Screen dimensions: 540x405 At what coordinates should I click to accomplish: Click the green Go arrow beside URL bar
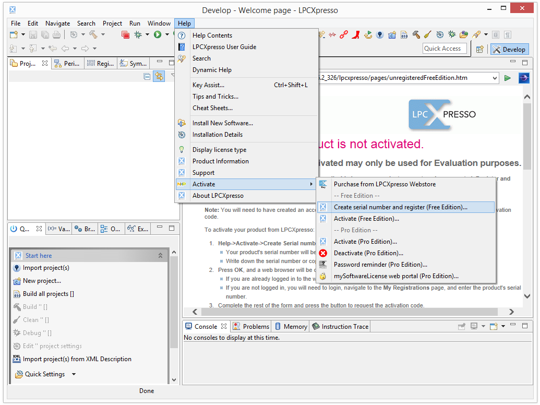[507, 78]
